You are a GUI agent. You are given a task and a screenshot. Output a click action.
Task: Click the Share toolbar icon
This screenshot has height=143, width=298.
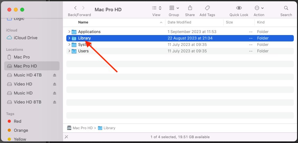pos(190,8)
